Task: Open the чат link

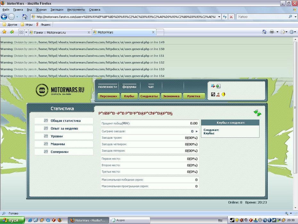Action: coord(151,87)
